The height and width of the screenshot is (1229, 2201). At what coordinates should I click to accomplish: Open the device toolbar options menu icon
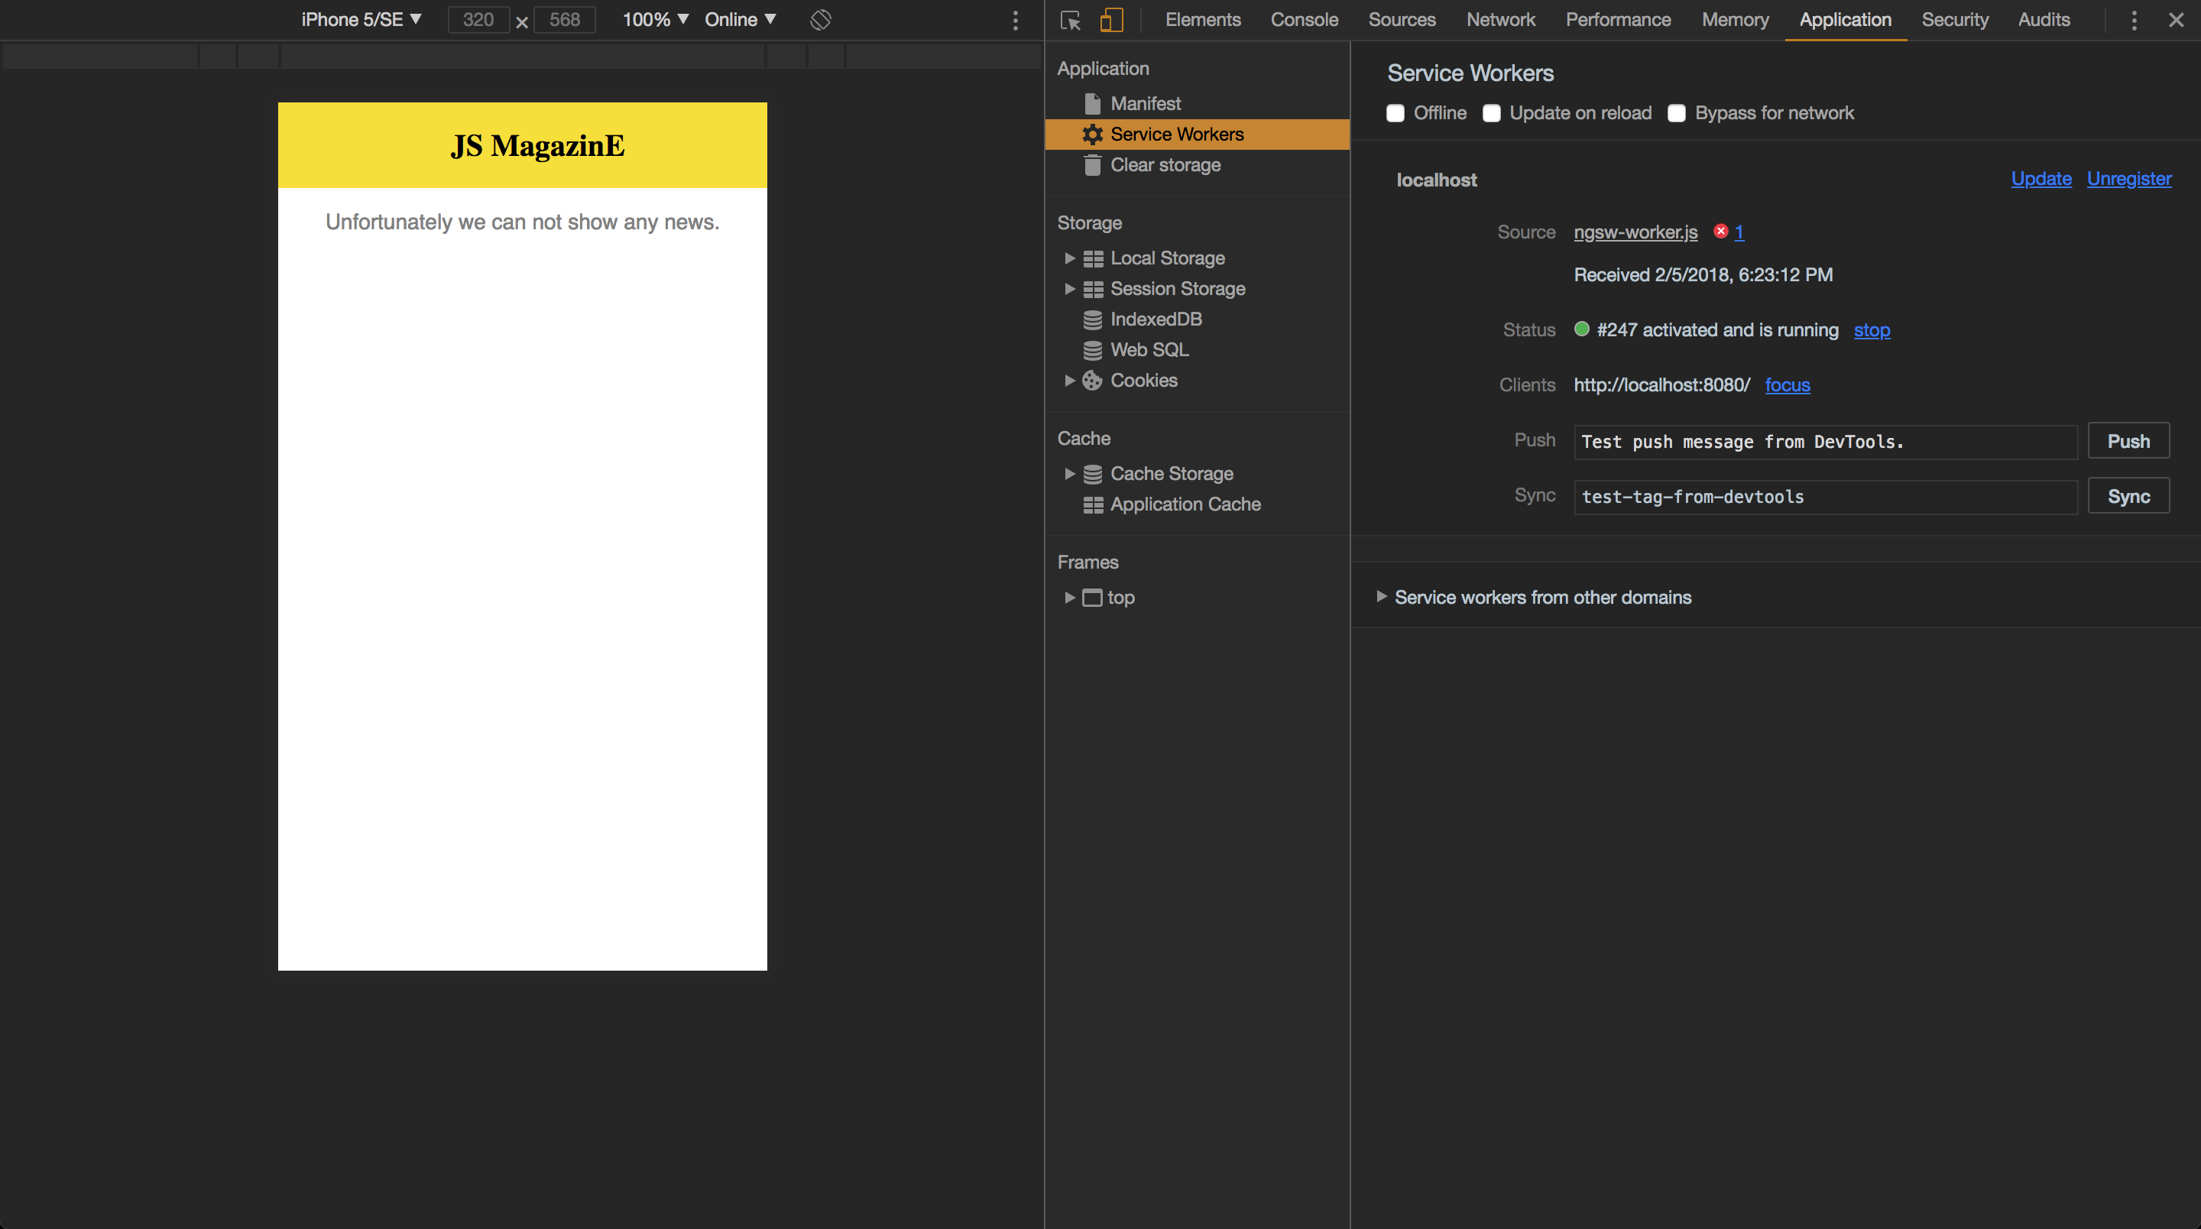pos(1016,20)
